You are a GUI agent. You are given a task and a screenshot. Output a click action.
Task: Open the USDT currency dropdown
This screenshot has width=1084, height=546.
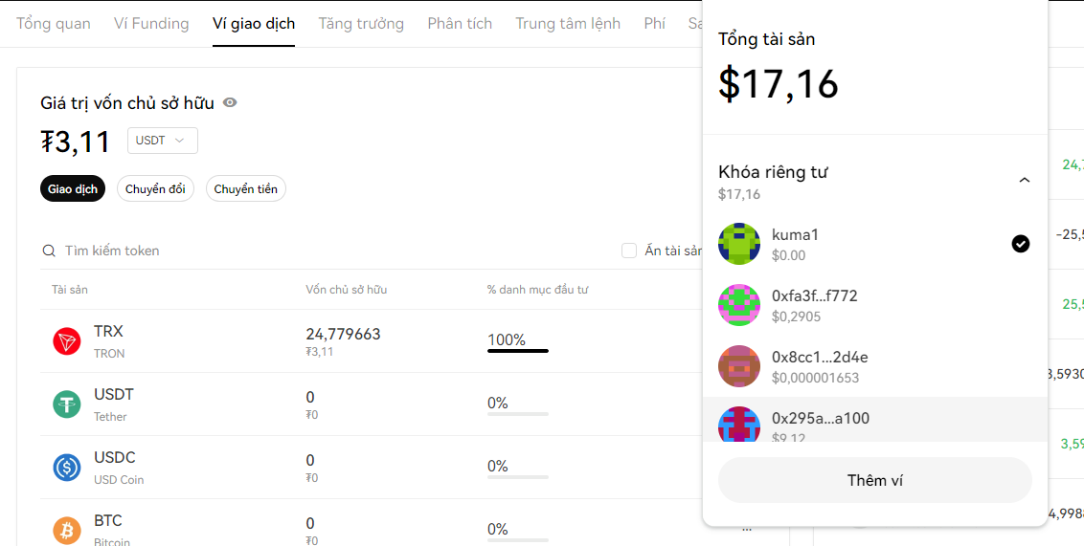coord(162,141)
